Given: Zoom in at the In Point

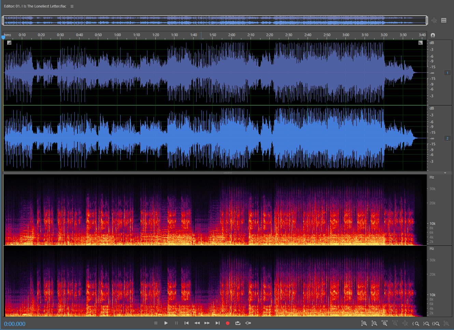Looking at the screenshot, I should click(x=415, y=324).
